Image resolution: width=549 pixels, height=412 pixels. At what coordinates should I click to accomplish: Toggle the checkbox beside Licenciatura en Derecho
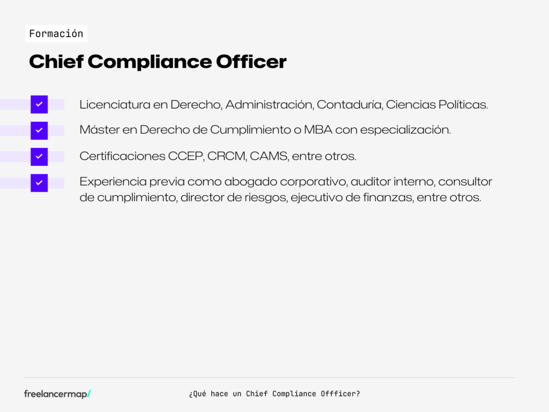point(39,104)
